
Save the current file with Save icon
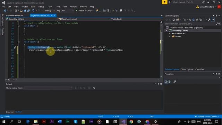click(25, 11)
